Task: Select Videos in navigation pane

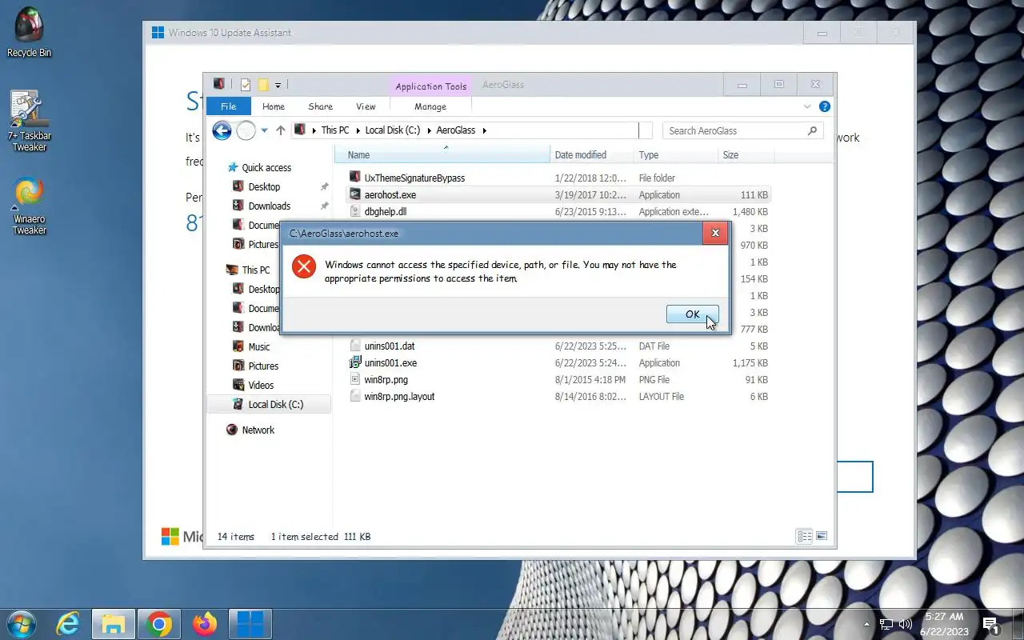Action: pos(261,386)
